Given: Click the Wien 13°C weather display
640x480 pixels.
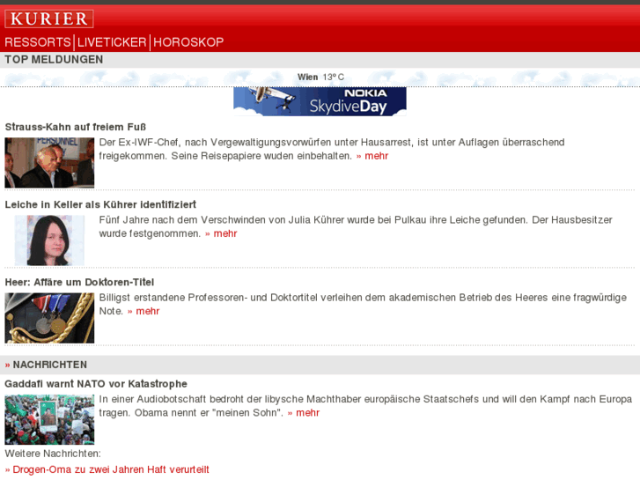Looking at the screenshot, I should (x=320, y=77).
